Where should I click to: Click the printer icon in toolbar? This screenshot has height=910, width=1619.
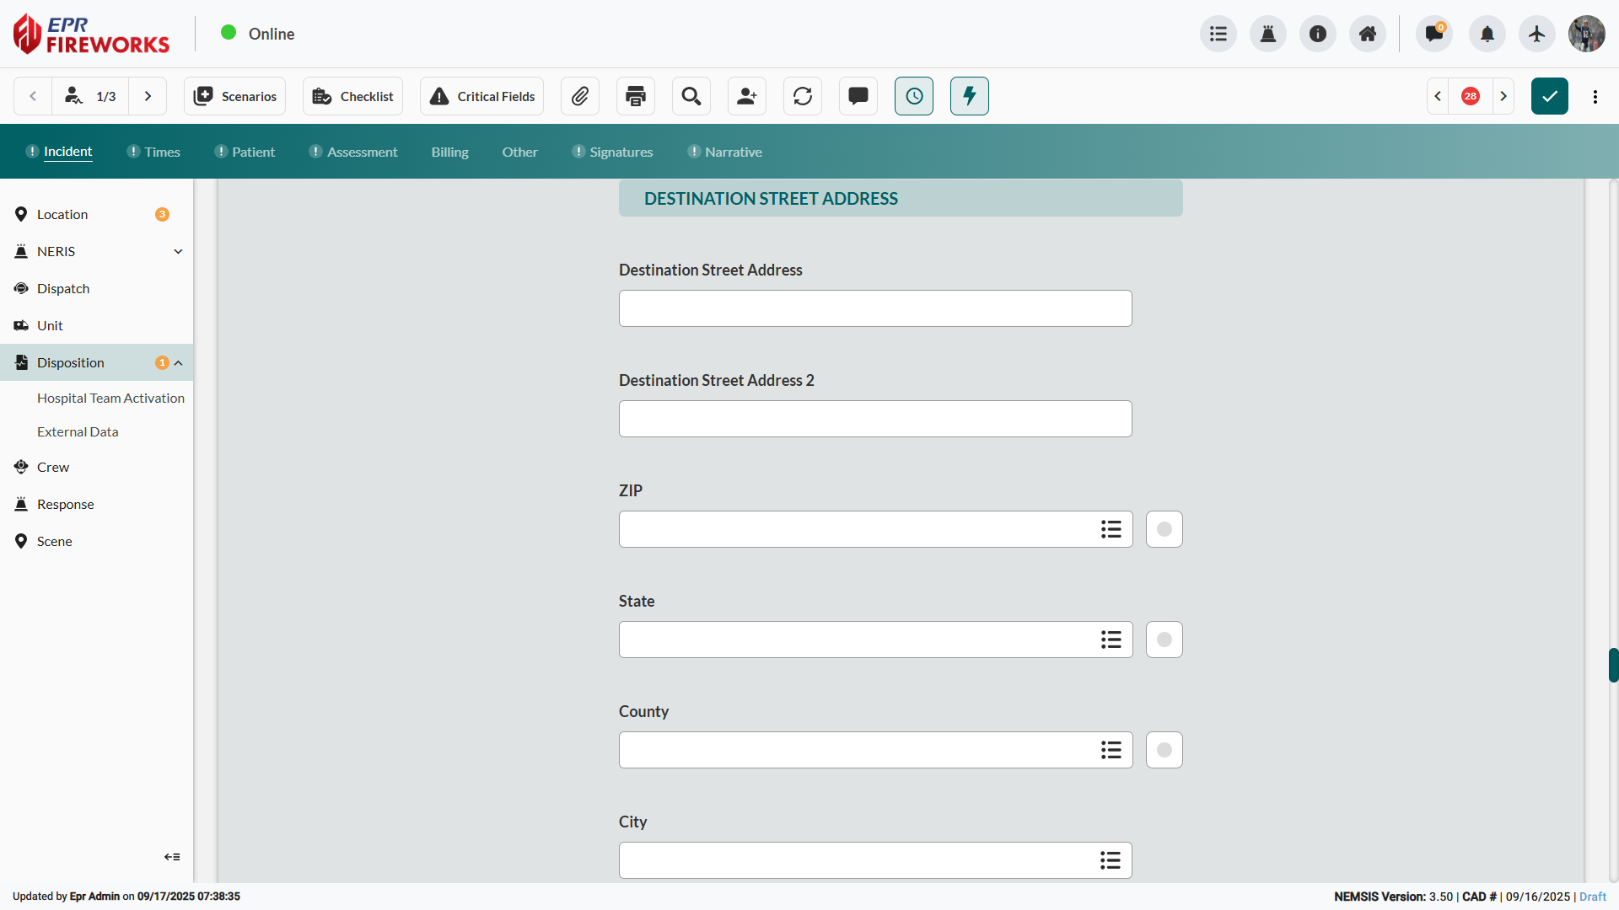point(636,96)
